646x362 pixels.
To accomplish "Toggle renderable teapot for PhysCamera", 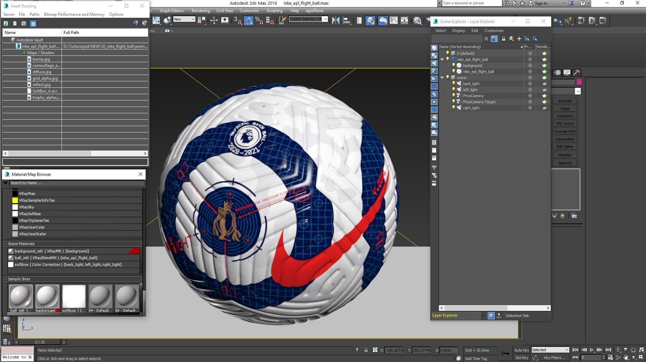I will click(544, 96).
